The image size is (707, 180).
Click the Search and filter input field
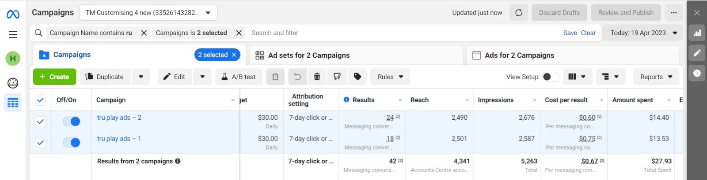(x=398, y=33)
